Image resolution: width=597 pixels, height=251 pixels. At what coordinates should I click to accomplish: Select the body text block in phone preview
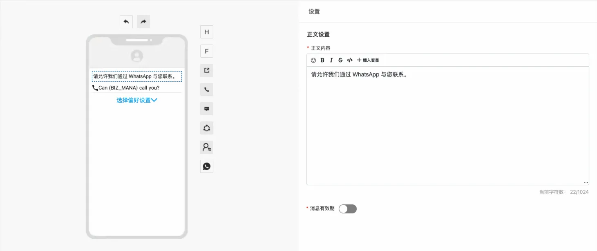(137, 76)
